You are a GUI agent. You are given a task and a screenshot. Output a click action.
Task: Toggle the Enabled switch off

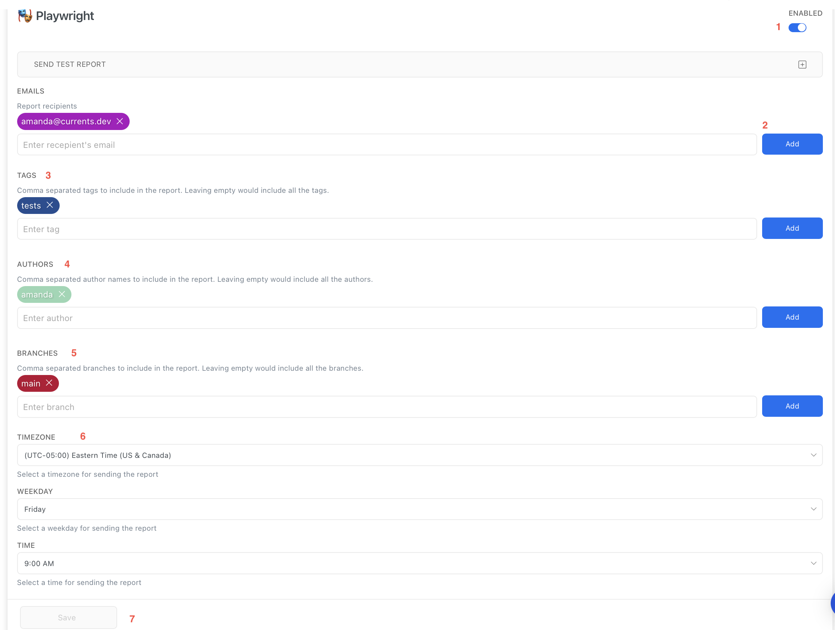797,27
